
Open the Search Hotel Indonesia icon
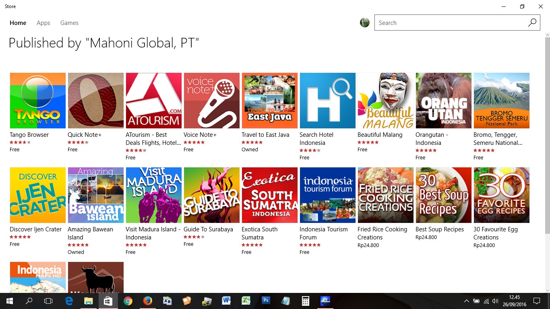point(328,101)
